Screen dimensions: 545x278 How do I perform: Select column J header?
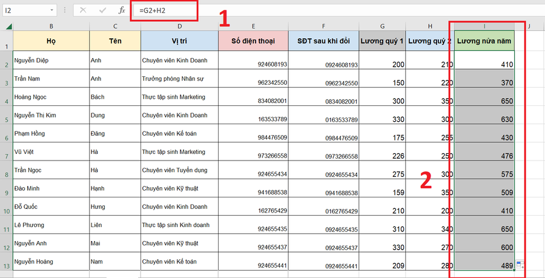(529, 27)
